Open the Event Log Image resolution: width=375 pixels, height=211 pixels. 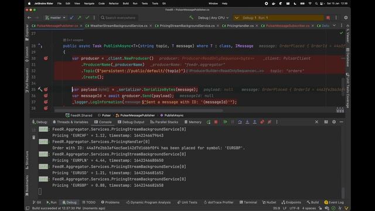(334, 202)
